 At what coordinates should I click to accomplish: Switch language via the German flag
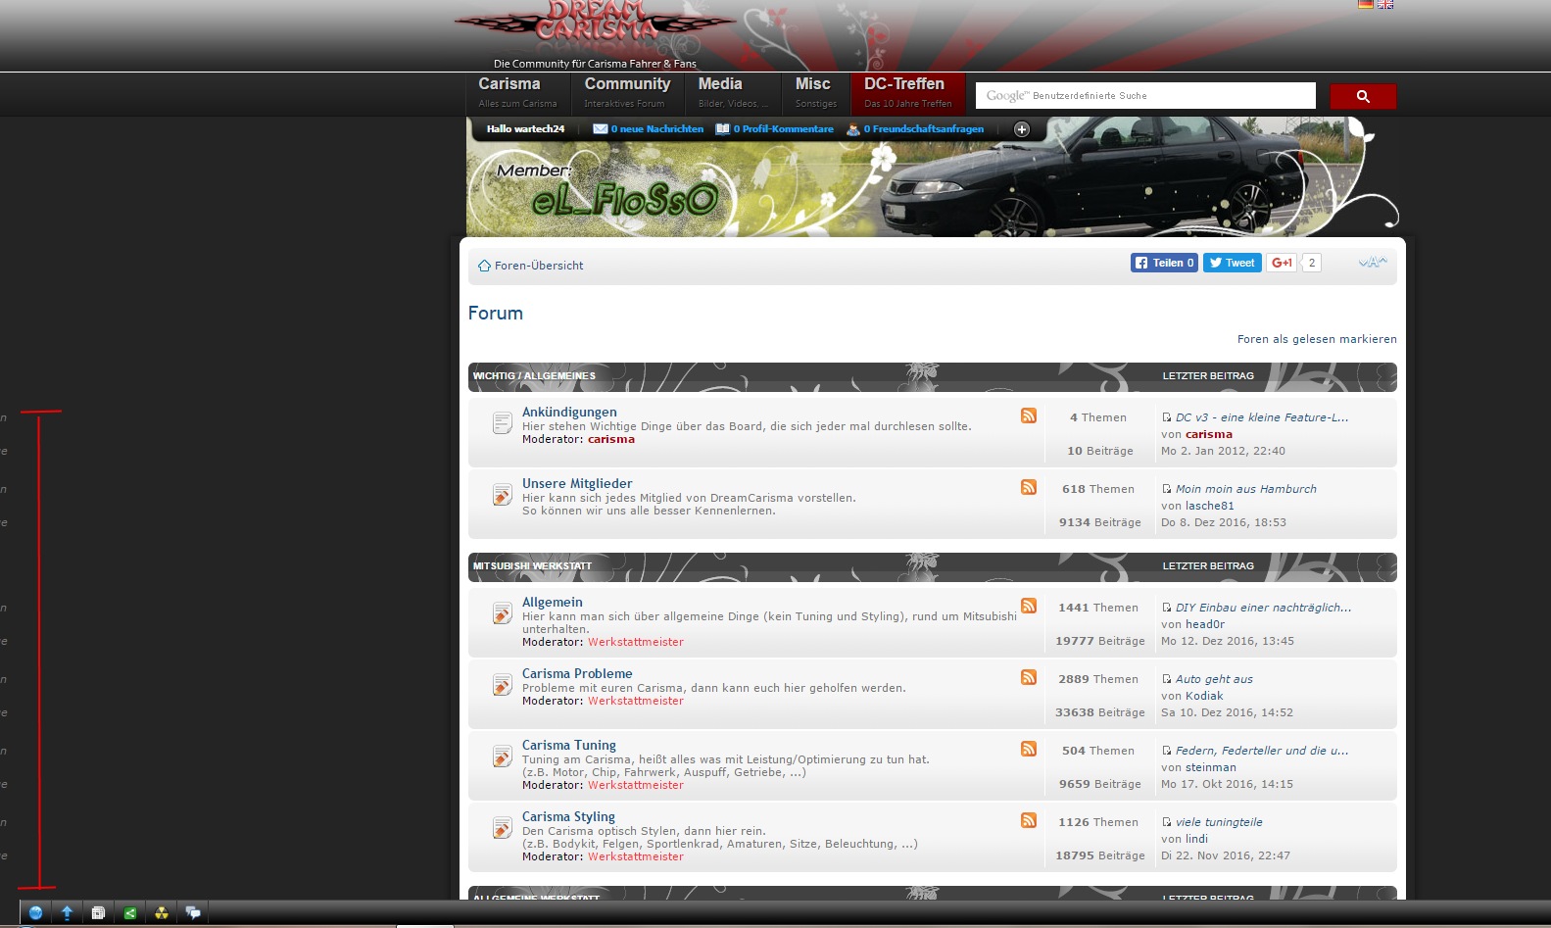click(x=1365, y=4)
